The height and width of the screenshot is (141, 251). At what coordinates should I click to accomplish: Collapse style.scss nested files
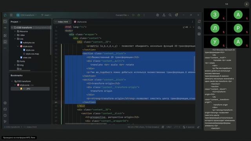tap(18, 46)
